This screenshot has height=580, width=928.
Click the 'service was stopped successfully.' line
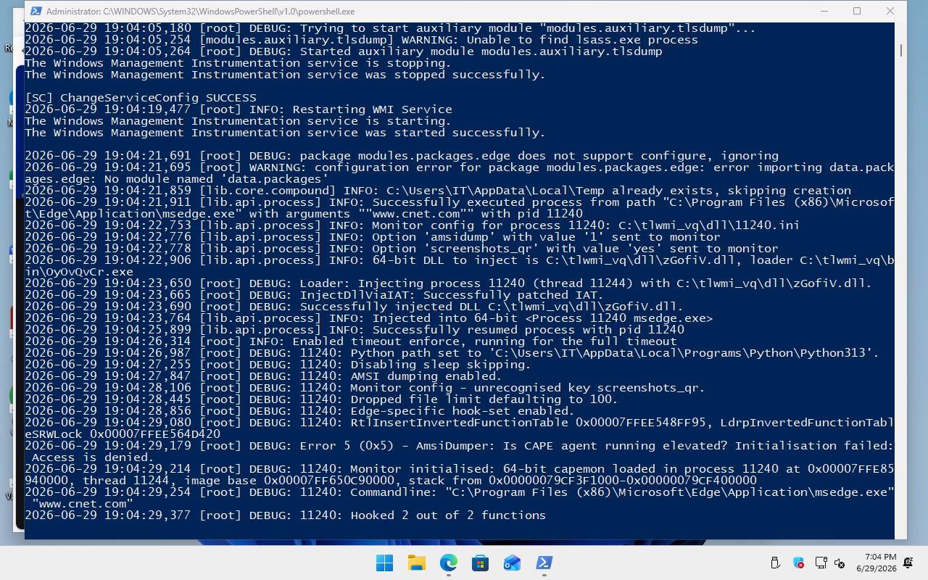285,75
